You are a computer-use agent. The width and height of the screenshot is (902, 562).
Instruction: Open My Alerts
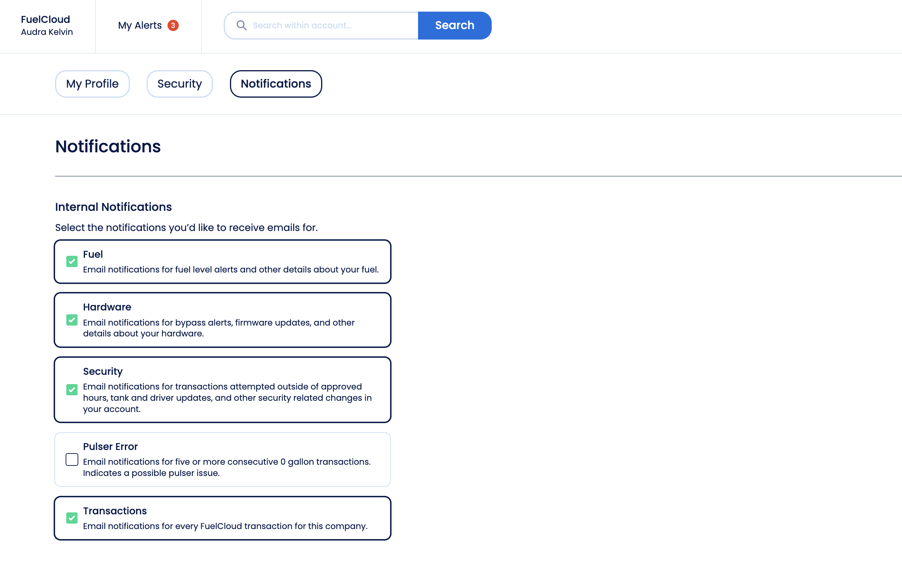click(x=140, y=26)
